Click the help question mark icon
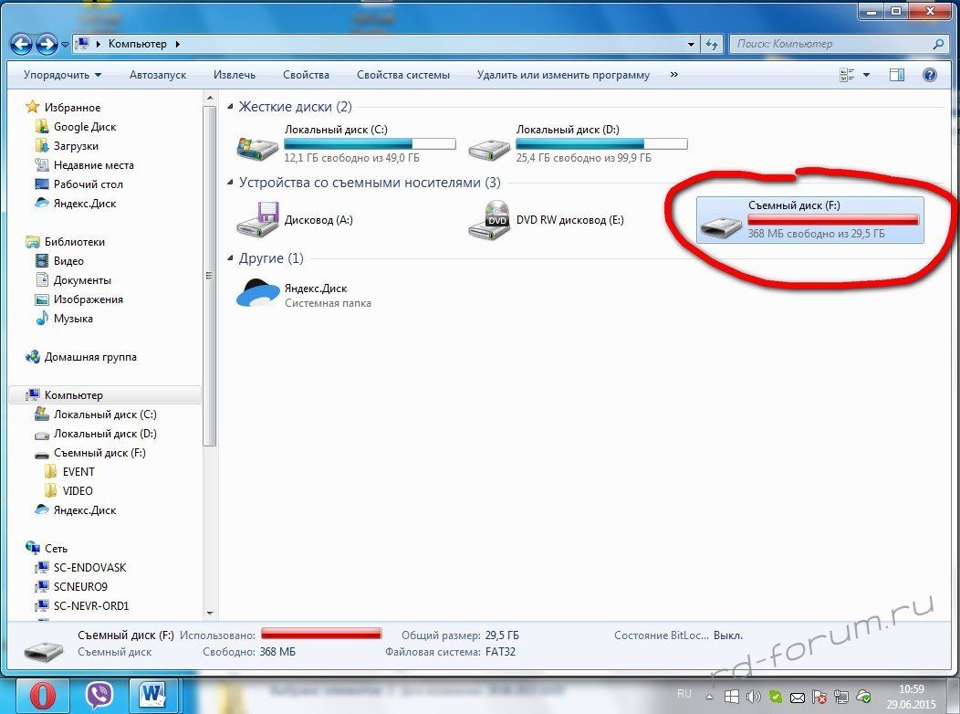 (929, 75)
